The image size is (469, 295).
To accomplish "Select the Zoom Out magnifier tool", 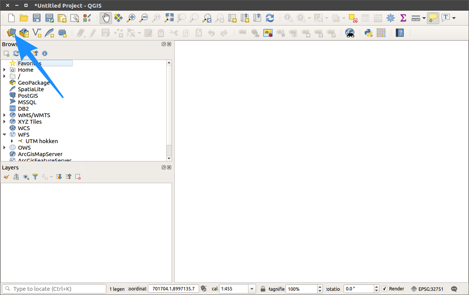I will (x=144, y=18).
